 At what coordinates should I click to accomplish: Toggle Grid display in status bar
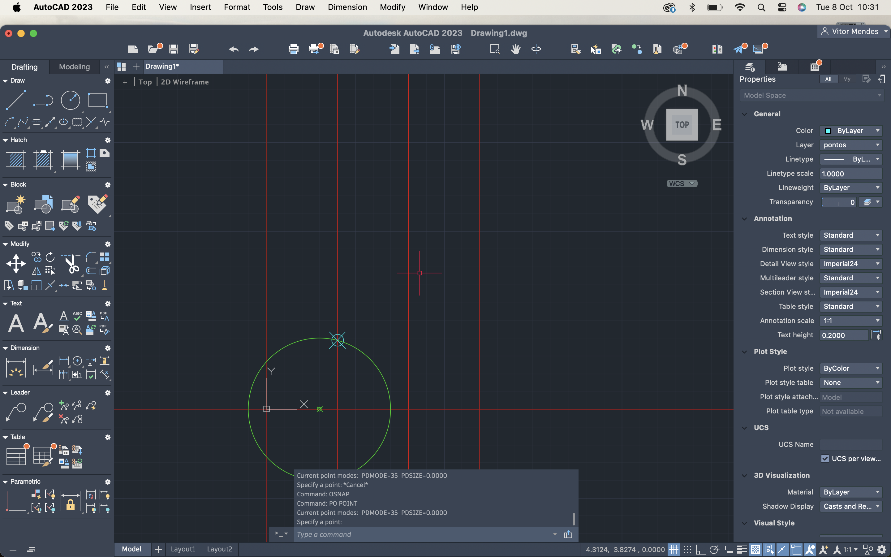point(674,549)
